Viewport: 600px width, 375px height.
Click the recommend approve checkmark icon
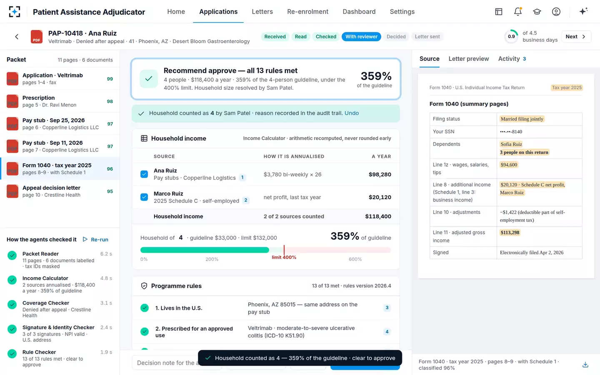[149, 78]
